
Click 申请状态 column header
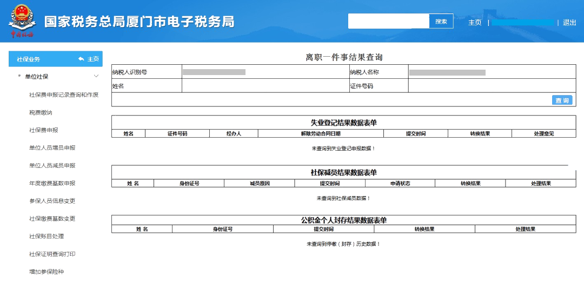point(400,184)
